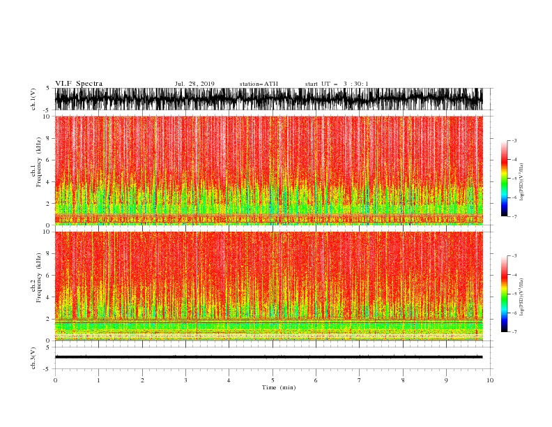
Task: Click the ch.3 voltage waveform trace
Action: click(x=269, y=357)
